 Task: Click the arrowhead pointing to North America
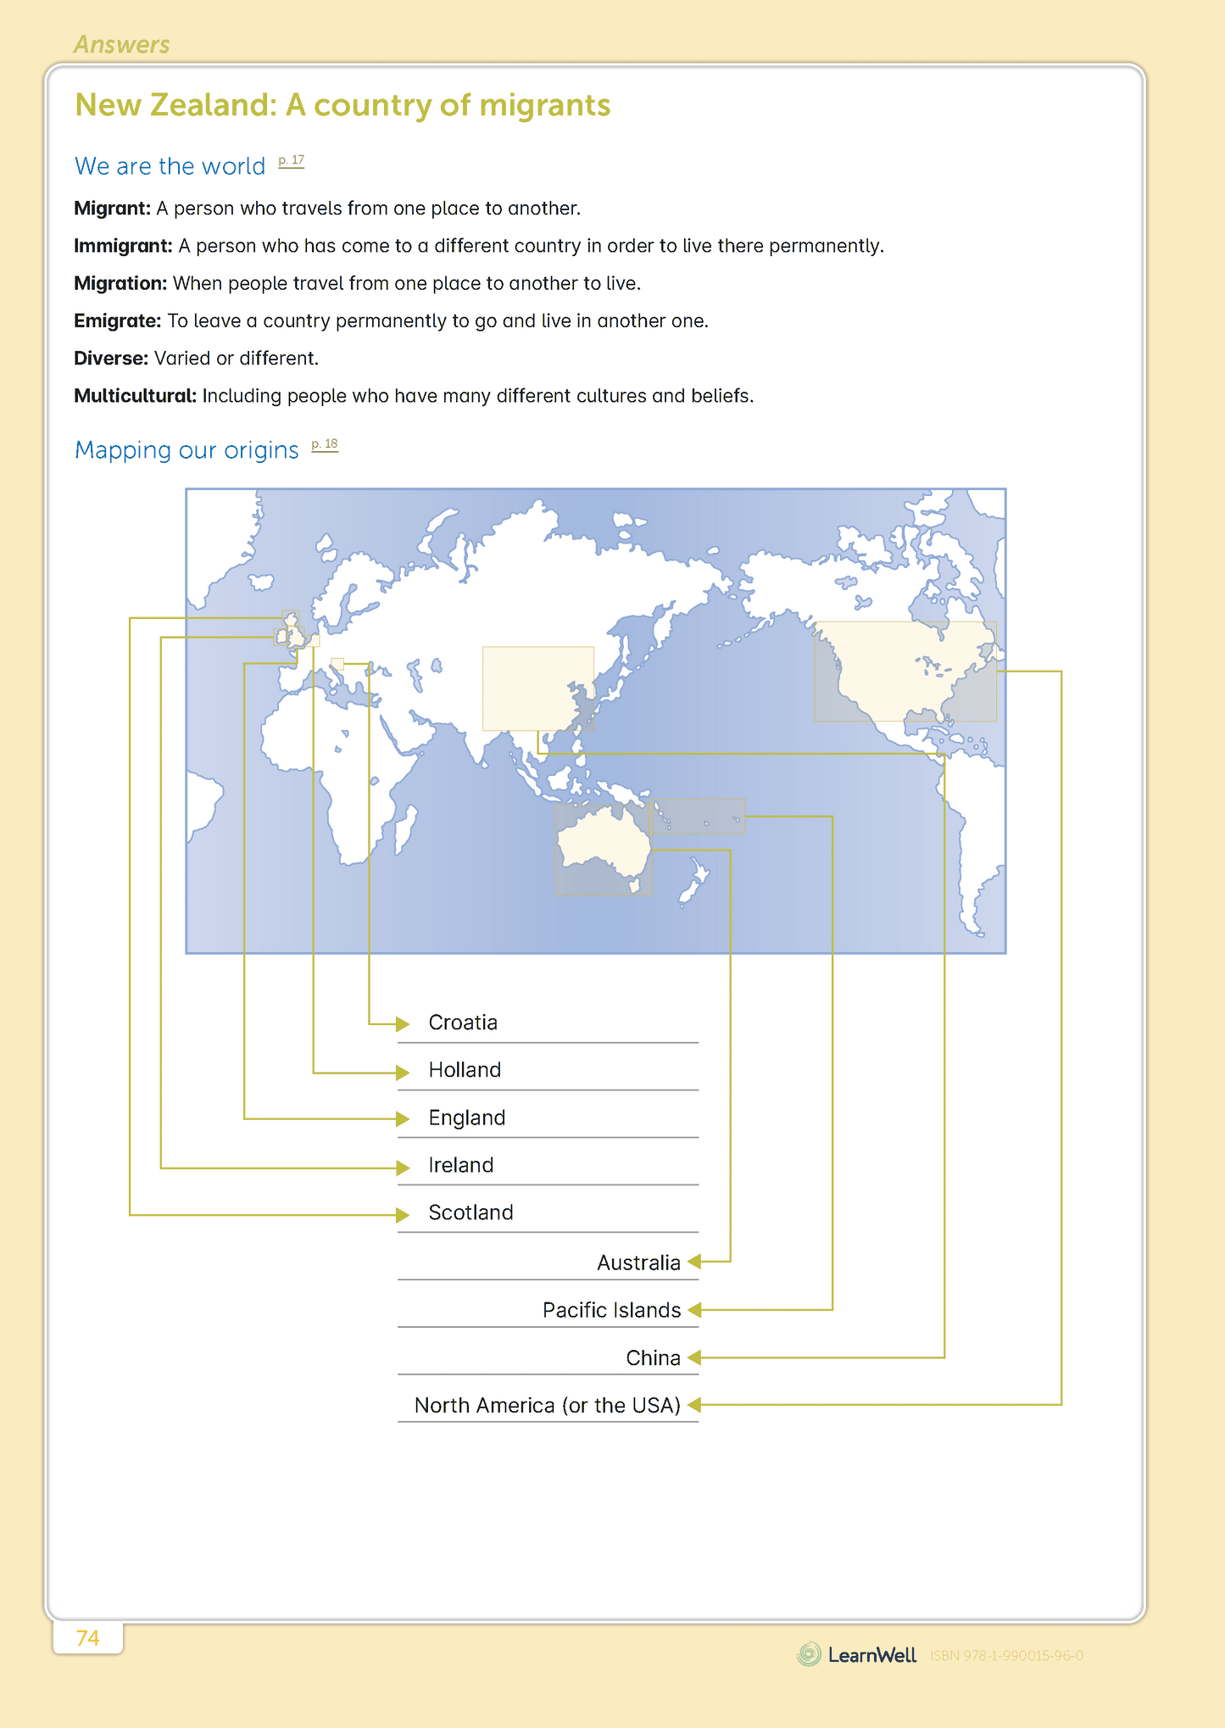[x=693, y=1405]
